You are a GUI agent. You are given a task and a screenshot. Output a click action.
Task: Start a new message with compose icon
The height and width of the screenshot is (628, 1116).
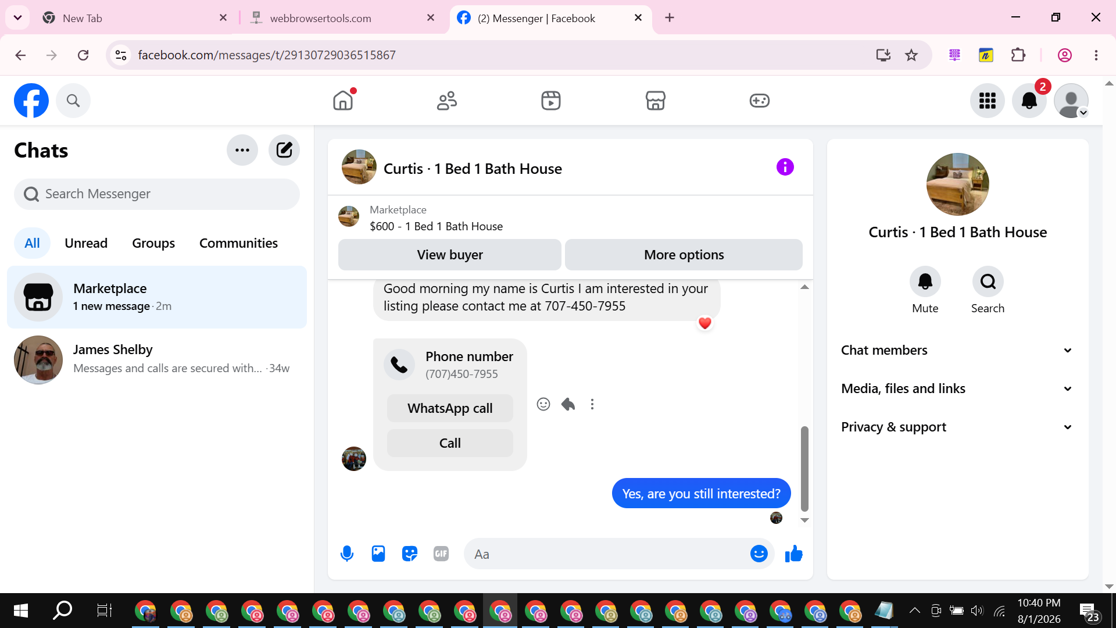284,150
